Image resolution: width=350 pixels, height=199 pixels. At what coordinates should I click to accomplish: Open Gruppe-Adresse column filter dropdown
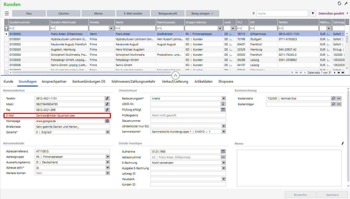pyautogui.click(x=220, y=29)
